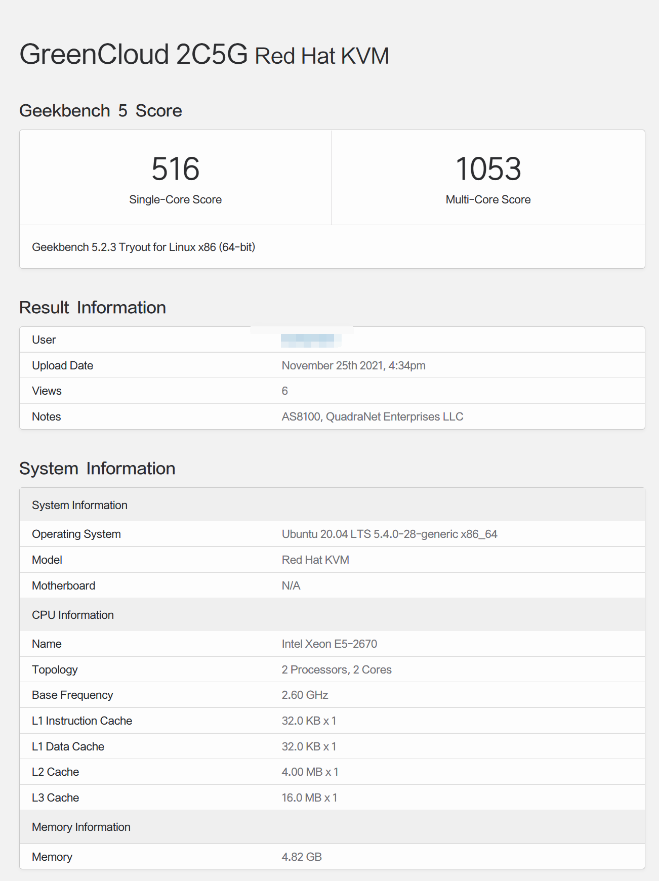Click the 'N/A' motherboard value
Screen dimensions: 659x881
point(291,586)
